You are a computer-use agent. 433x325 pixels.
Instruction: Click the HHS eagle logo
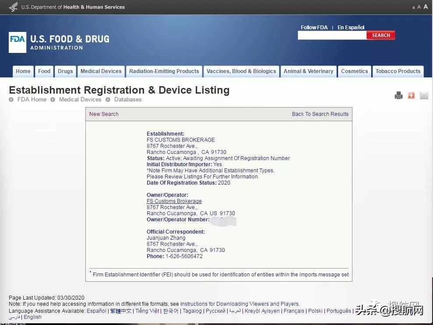tap(14, 7)
